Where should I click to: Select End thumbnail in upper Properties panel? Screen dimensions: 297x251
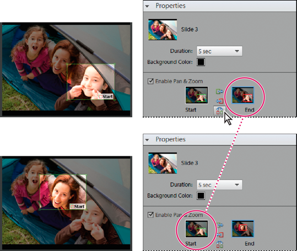click(x=243, y=95)
